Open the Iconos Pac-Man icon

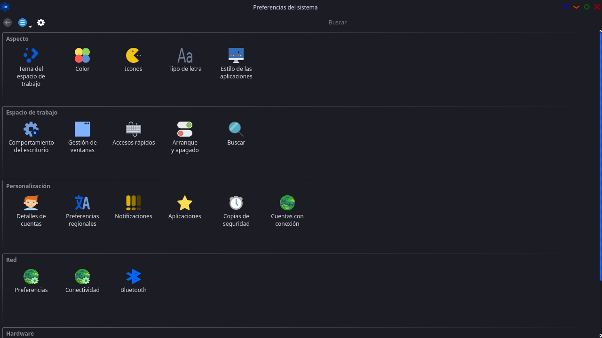pyautogui.click(x=134, y=55)
